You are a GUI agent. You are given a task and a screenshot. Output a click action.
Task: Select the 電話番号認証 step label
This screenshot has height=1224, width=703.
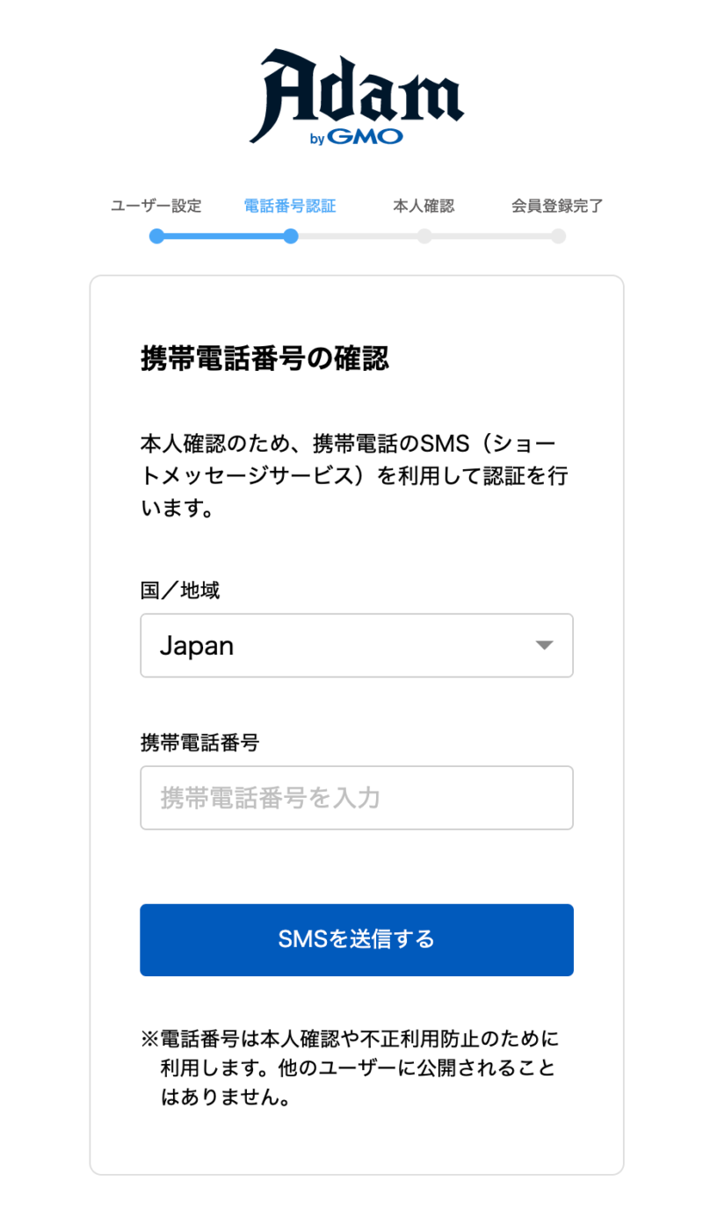[x=290, y=206]
